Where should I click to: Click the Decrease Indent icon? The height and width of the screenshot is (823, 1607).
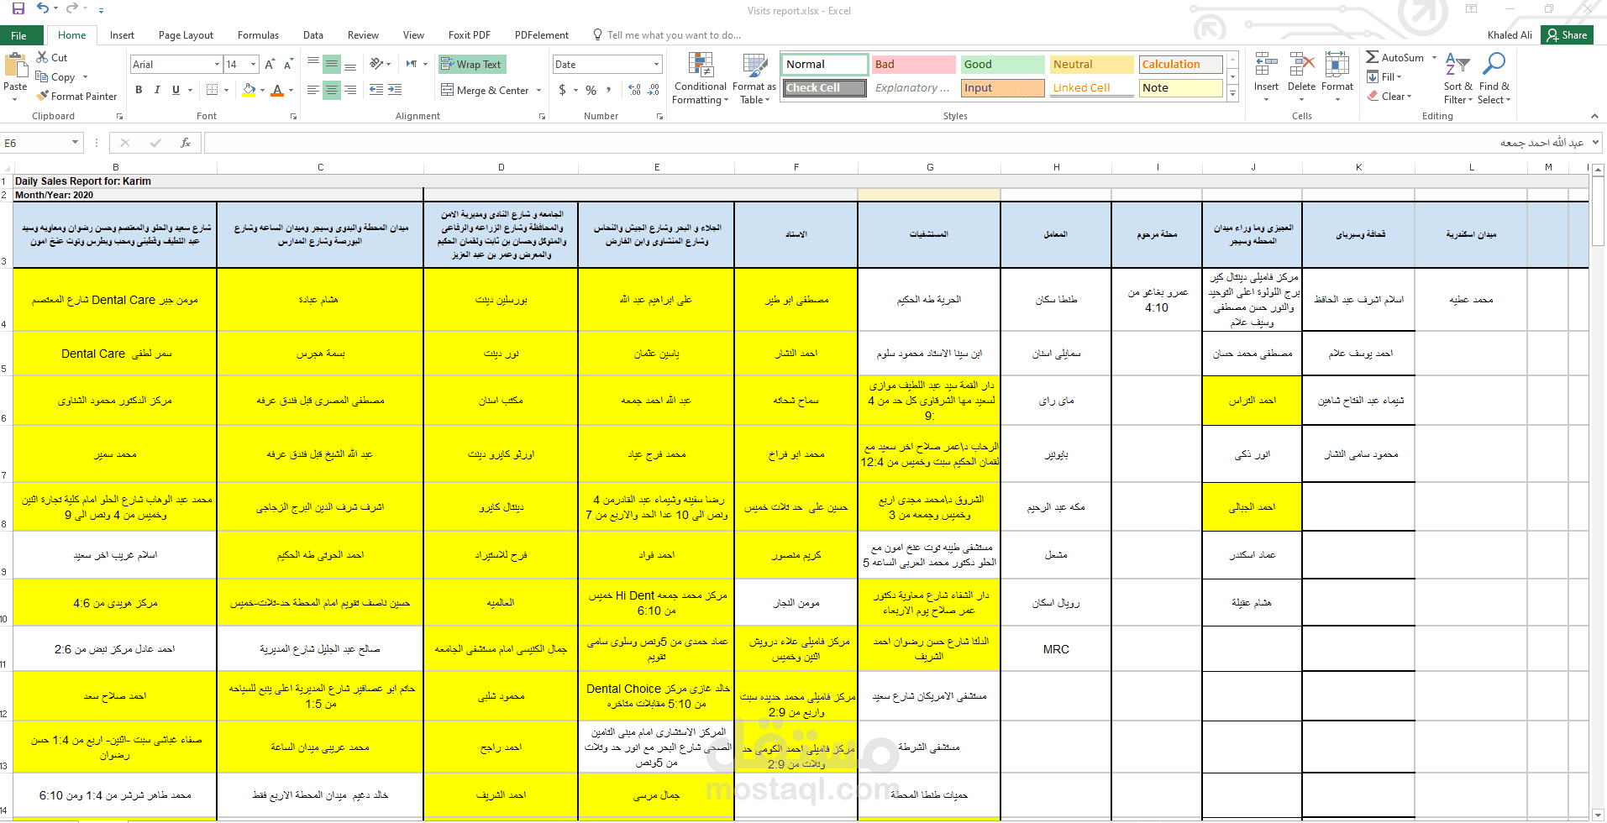point(376,90)
